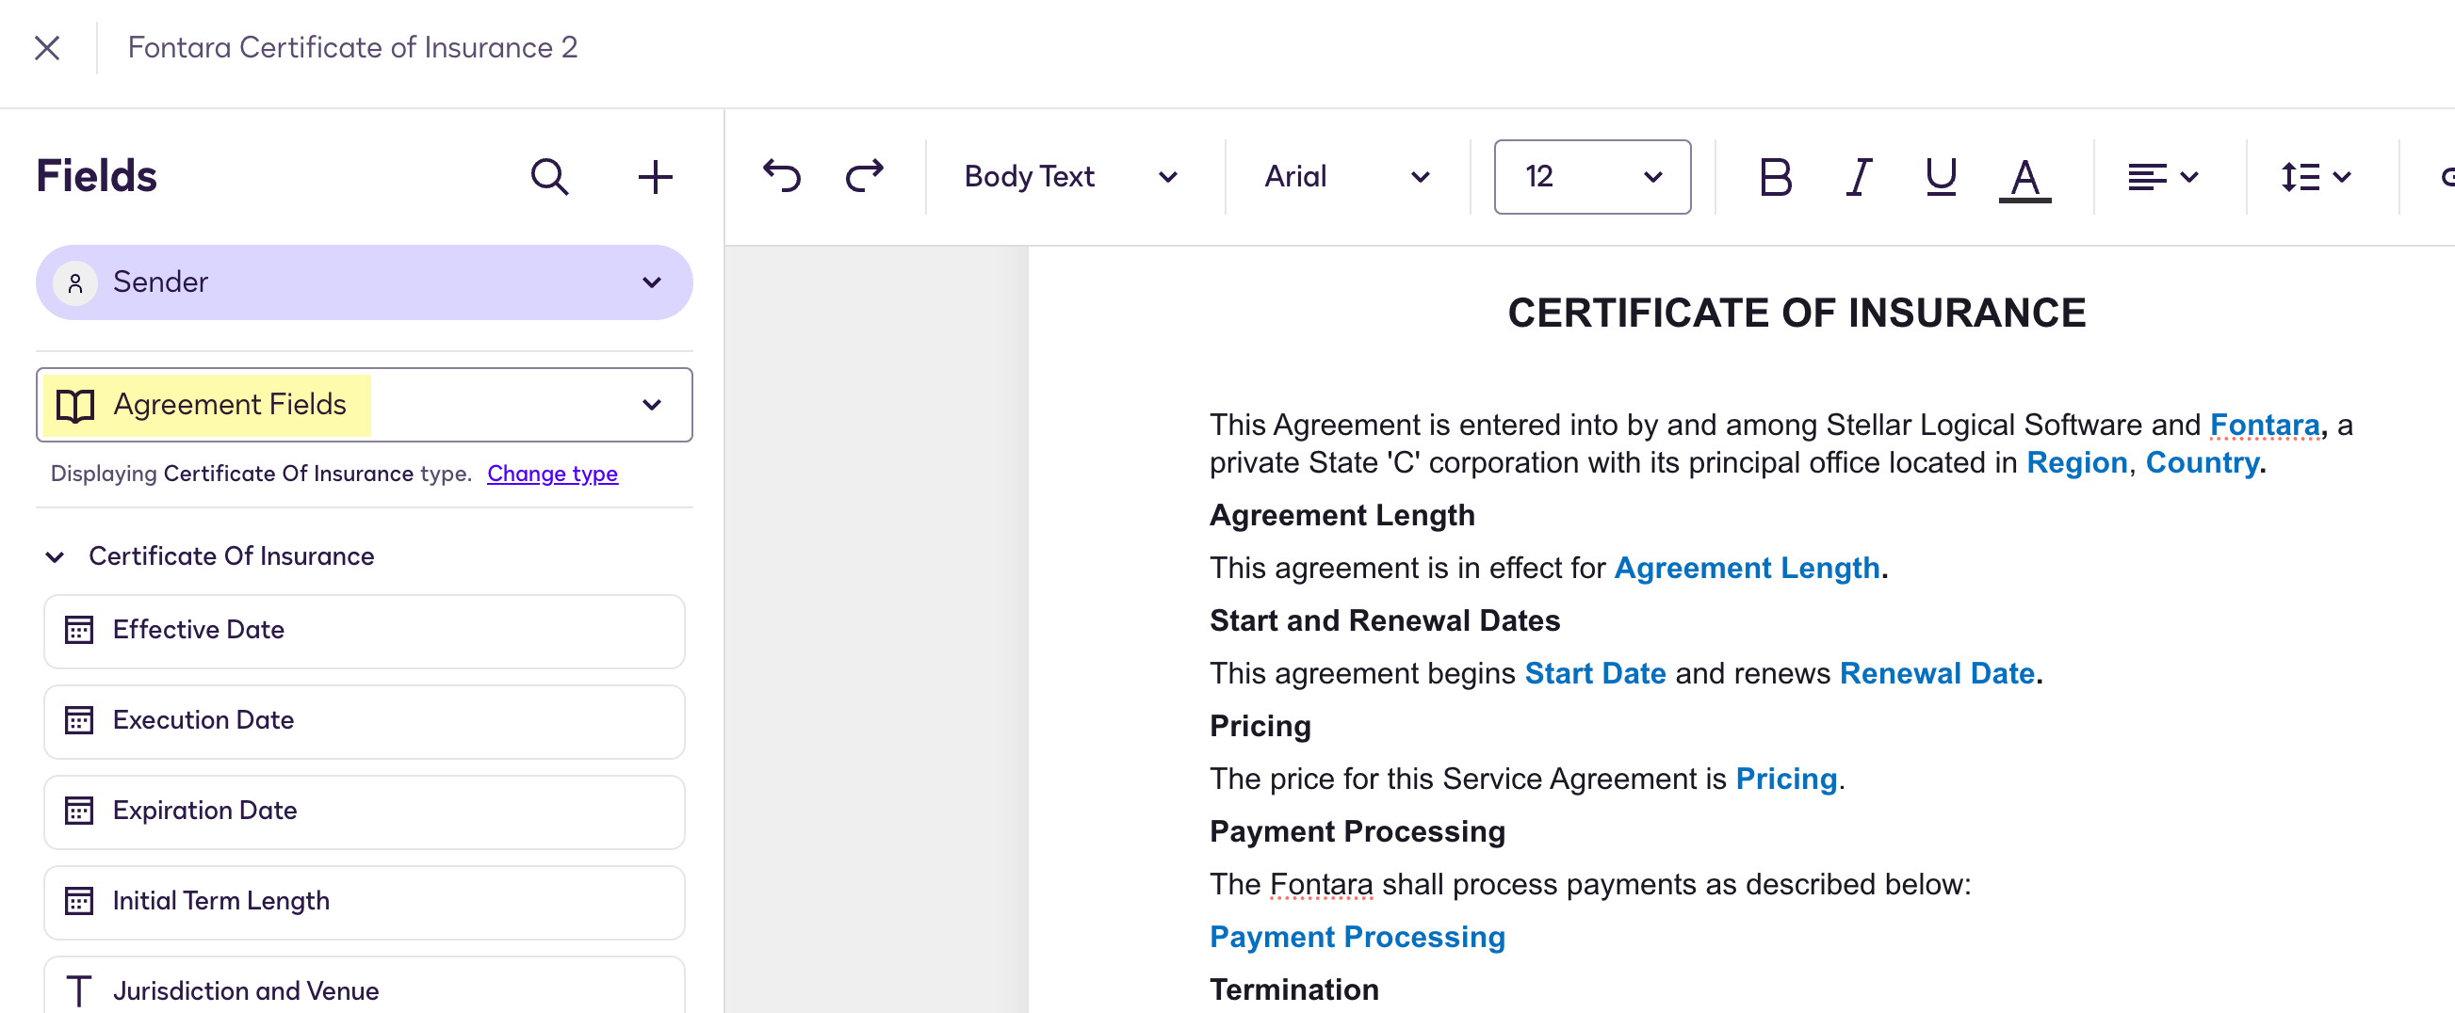The width and height of the screenshot is (2455, 1013).
Task: Click the person icon in the Sender section
Action: (x=75, y=281)
